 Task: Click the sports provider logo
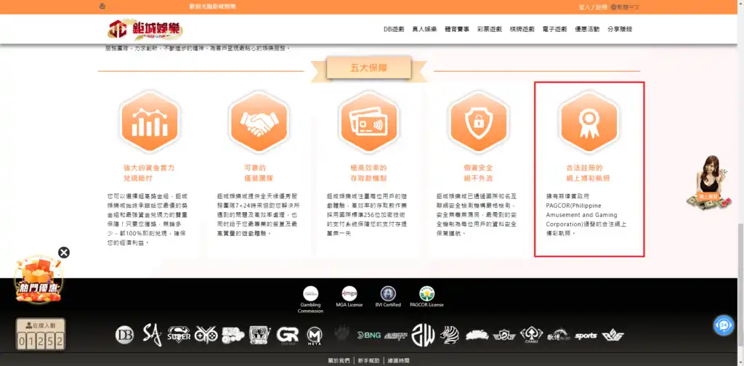point(586,335)
